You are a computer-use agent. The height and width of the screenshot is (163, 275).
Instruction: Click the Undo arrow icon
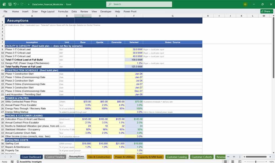click(x=15, y=4)
